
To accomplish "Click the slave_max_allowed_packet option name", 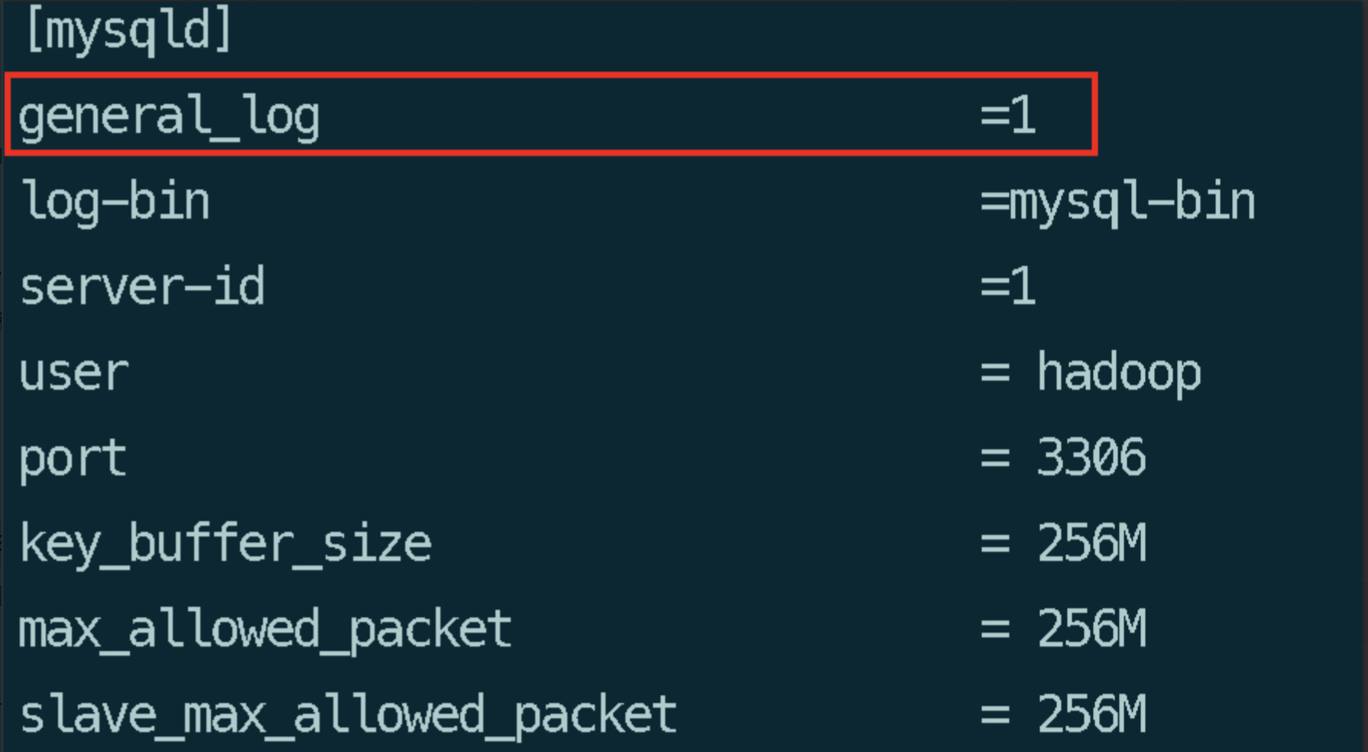I will pyautogui.click(x=348, y=715).
